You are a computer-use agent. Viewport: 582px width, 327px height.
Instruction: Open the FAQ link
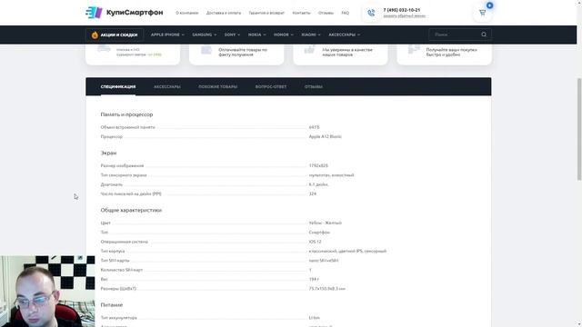click(x=346, y=13)
